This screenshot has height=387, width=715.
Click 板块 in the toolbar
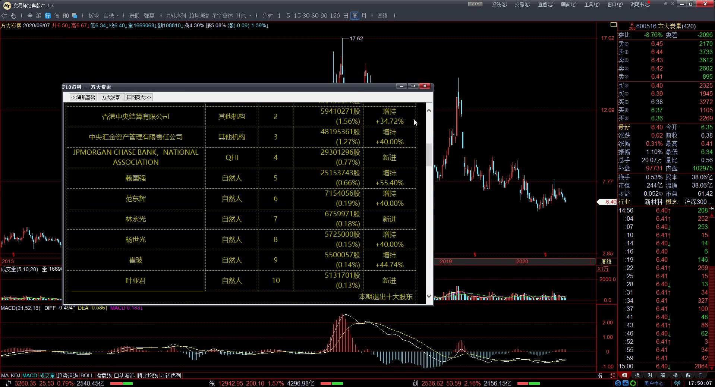(94, 16)
